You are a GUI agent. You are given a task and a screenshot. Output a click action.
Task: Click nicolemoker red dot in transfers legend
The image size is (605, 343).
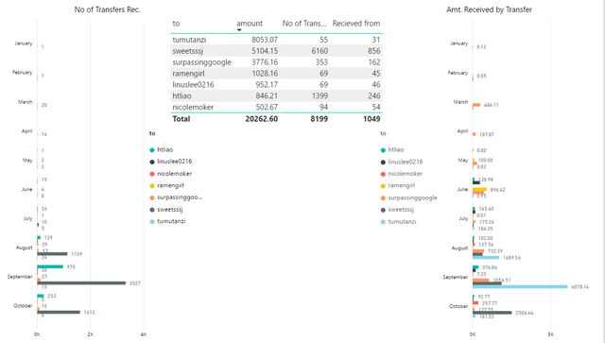point(152,174)
